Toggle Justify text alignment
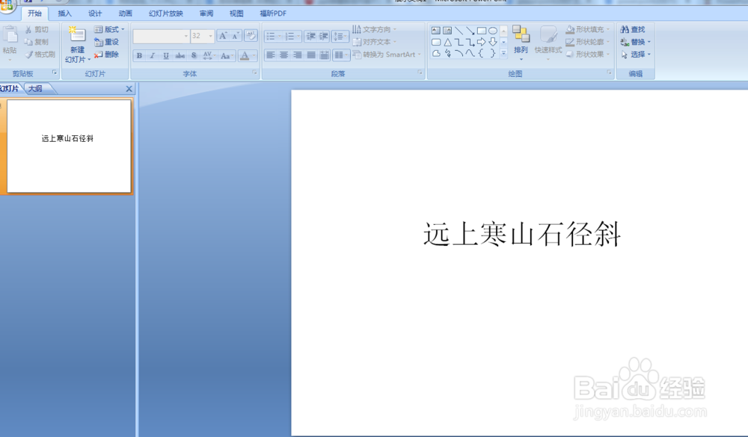This screenshot has height=437, width=748. [x=311, y=55]
